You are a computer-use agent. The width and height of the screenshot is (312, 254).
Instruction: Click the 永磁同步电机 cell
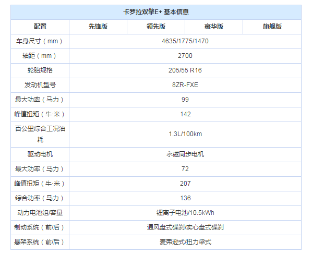[185, 154]
